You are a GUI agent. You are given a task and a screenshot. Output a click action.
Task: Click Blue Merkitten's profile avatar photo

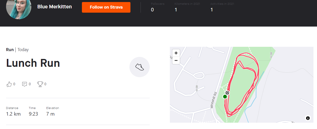pyautogui.click(x=18, y=8)
